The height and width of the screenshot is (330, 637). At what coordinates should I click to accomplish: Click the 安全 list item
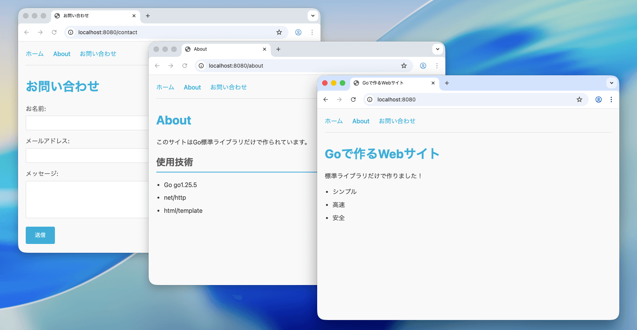pyautogui.click(x=339, y=218)
